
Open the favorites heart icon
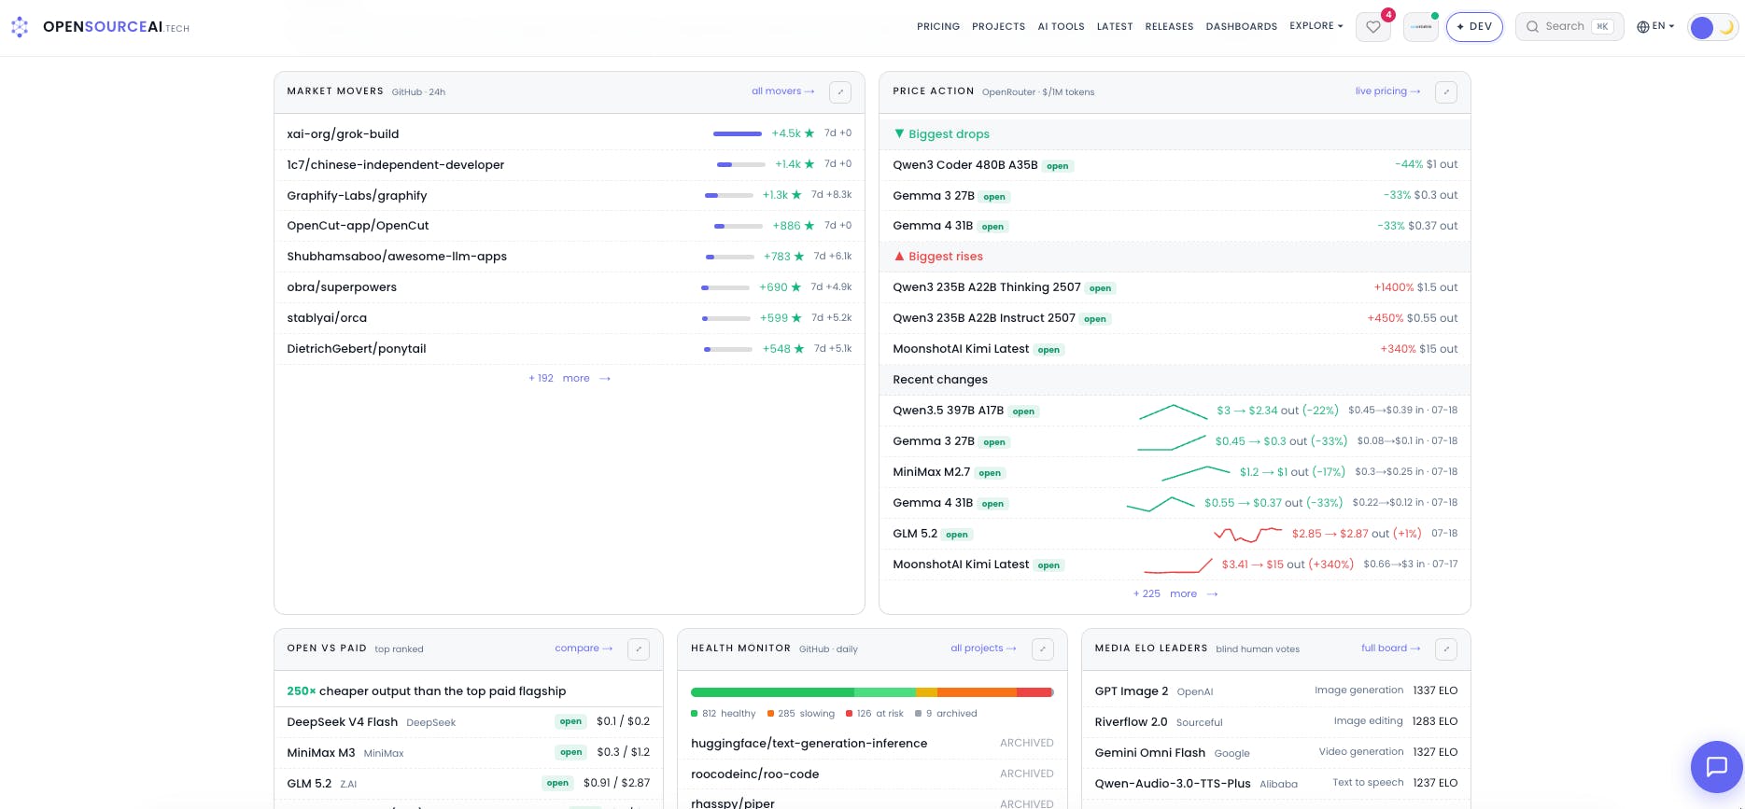(x=1372, y=27)
